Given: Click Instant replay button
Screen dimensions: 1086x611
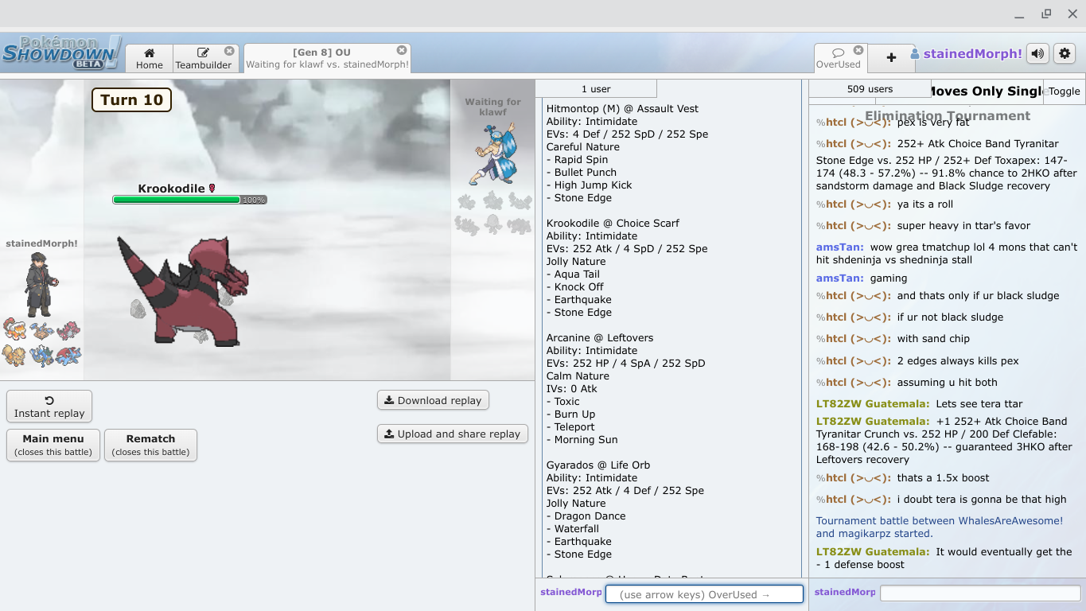Looking at the screenshot, I should click(x=49, y=407).
